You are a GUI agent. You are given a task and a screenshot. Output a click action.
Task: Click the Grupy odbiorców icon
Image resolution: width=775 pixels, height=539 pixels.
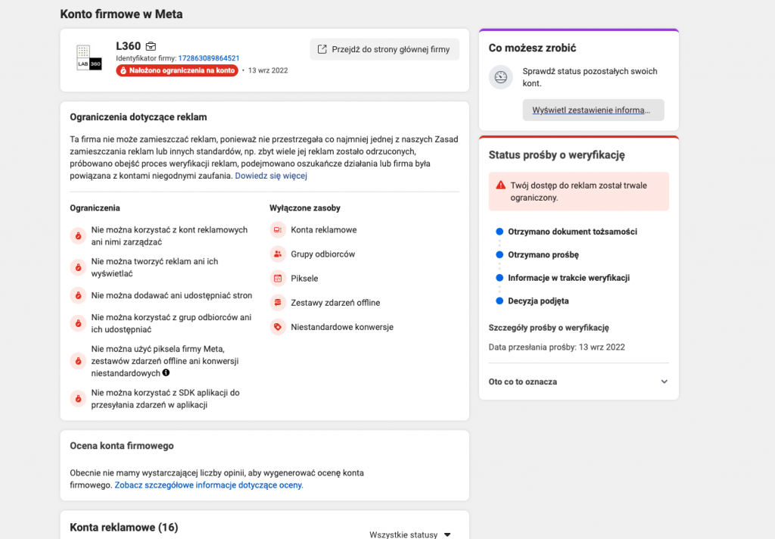(278, 254)
